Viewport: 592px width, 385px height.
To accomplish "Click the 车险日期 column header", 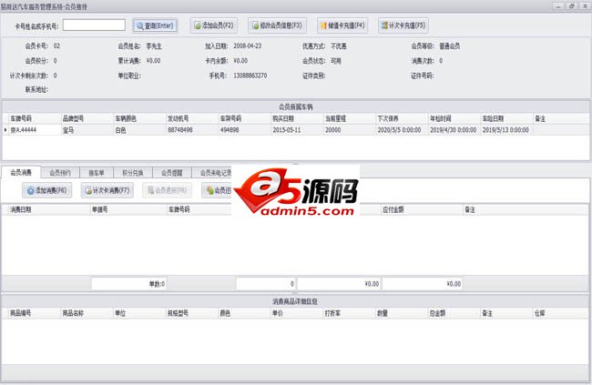I will [506, 118].
